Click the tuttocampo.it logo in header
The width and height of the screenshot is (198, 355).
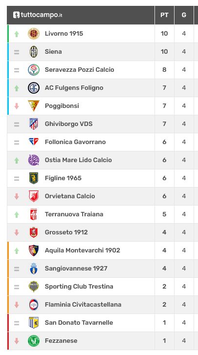tap(38, 15)
